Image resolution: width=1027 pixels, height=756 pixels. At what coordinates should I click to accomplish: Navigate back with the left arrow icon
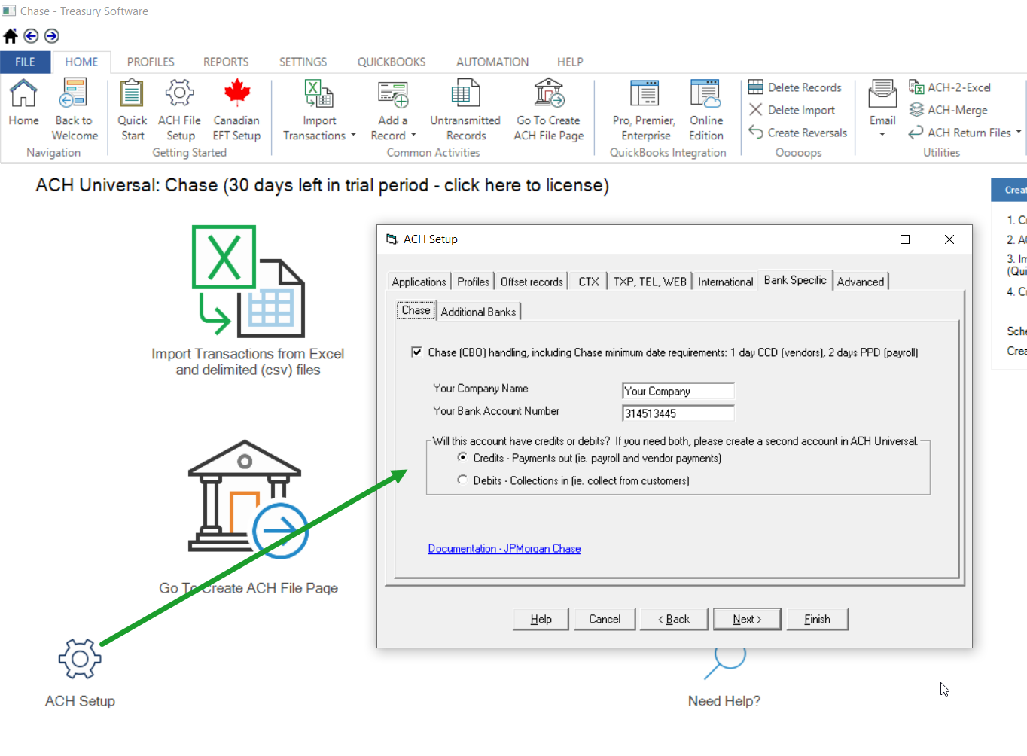tap(31, 35)
